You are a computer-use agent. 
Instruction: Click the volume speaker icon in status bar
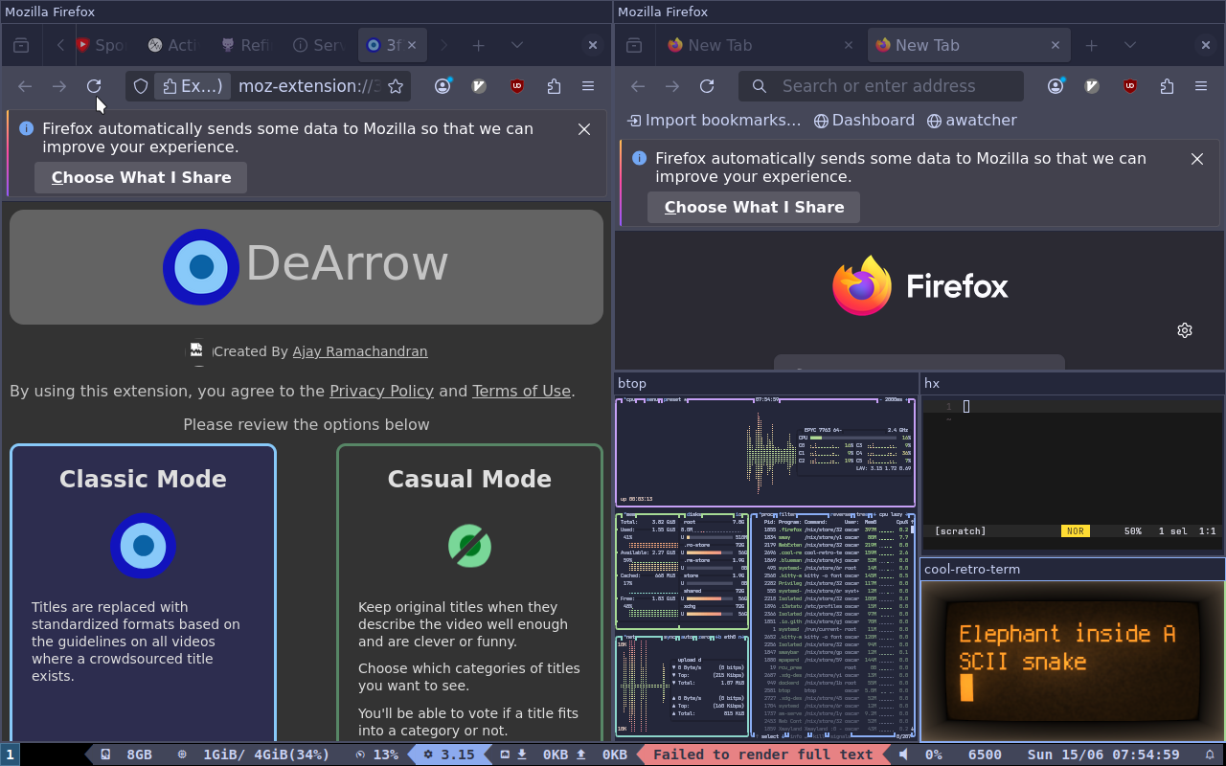coord(903,755)
